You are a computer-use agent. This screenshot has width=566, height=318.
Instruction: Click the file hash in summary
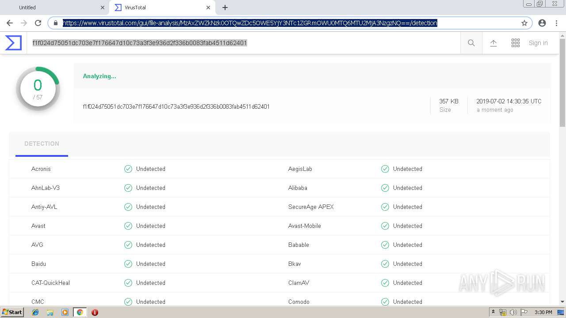pyautogui.click(x=176, y=106)
